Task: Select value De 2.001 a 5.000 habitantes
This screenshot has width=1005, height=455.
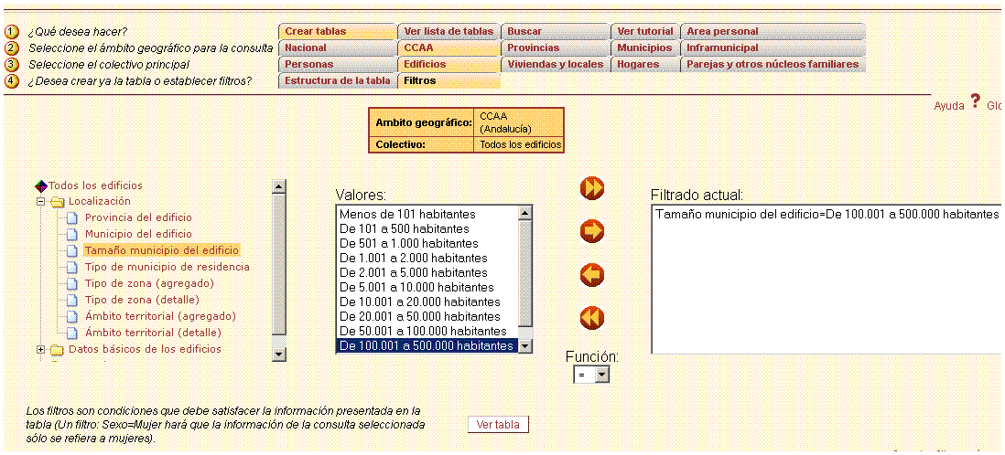Action: [427, 272]
